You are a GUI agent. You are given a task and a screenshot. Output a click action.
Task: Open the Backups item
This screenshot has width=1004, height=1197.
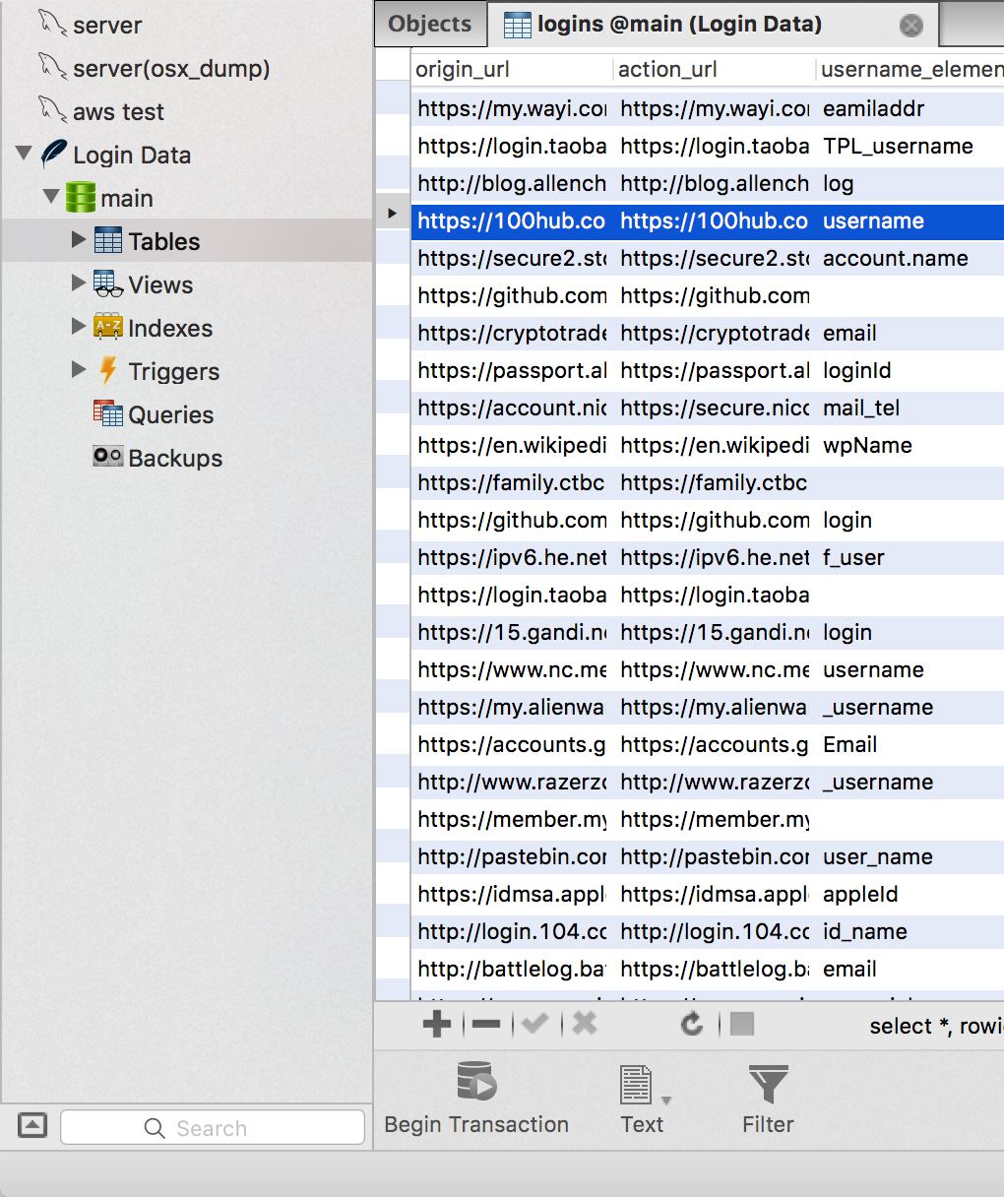pyautogui.click(x=175, y=458)
